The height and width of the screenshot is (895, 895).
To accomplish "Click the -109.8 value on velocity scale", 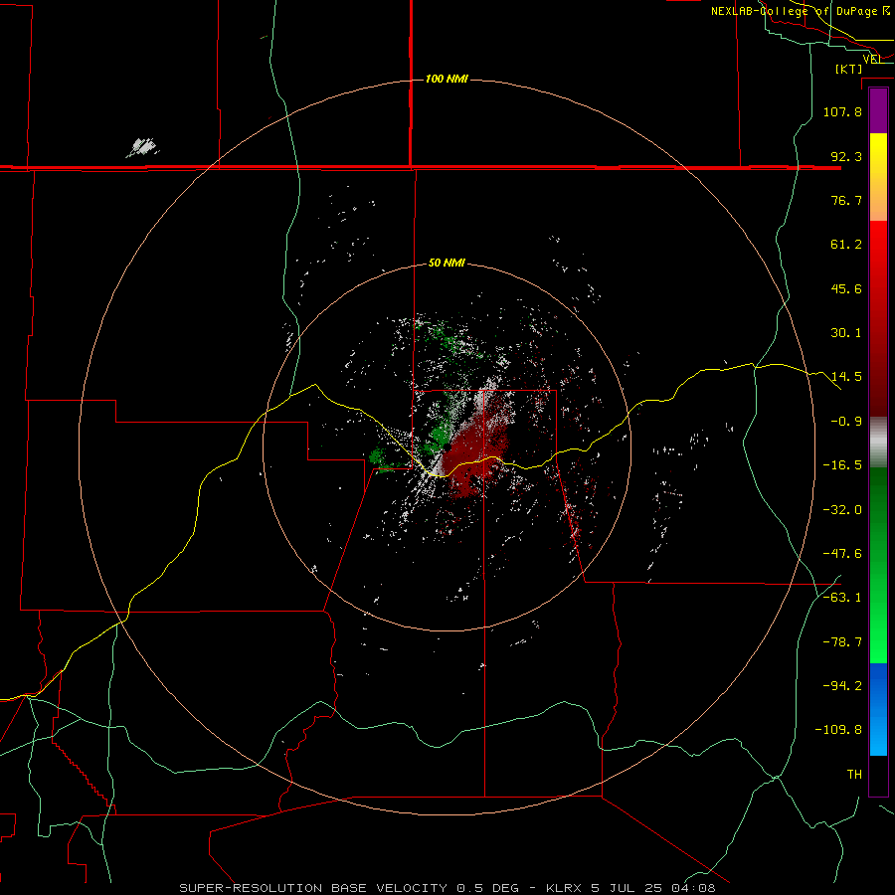I will (838, 730).
